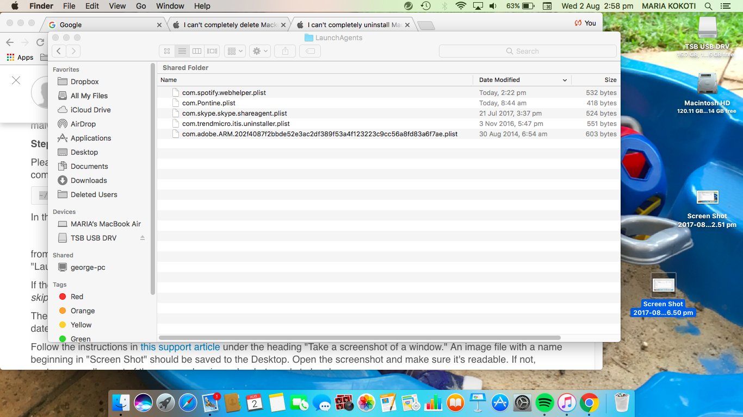Open iBooks from the Dock
This screenshot has height=417, width=743.
click(x=455, y=402)
